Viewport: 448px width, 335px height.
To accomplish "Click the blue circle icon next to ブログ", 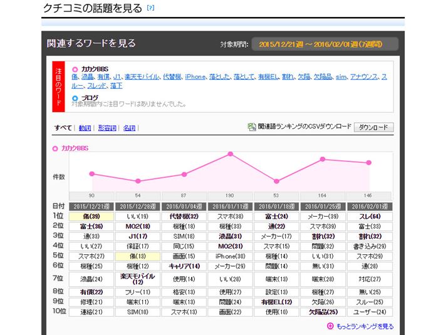I will [75, 98].
